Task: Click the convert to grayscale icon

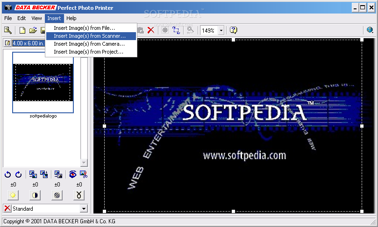Action: tap(58, 175)
